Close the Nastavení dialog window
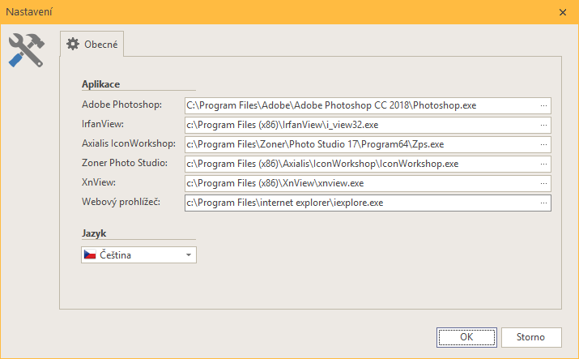Screen dimensions: 579x359 pos(563,12)
